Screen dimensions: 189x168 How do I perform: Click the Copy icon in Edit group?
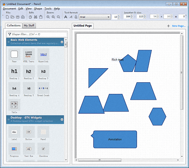coord(30,17)
